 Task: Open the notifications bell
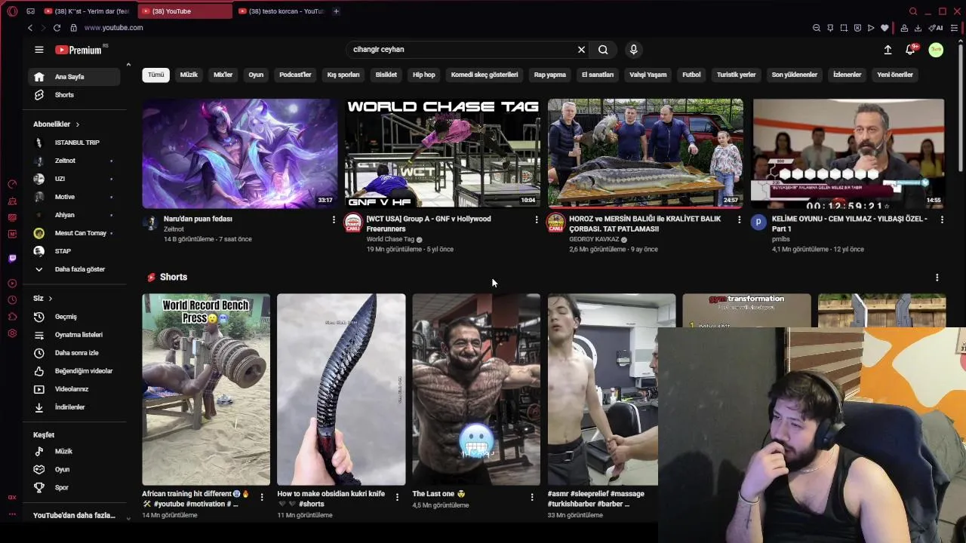click(911, 50)
